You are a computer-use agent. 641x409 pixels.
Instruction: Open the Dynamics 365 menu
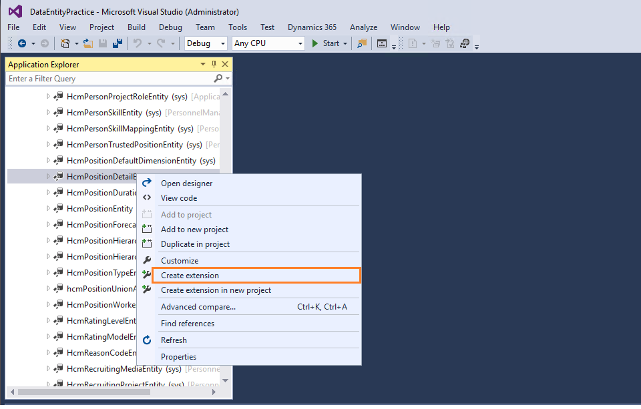311,27
